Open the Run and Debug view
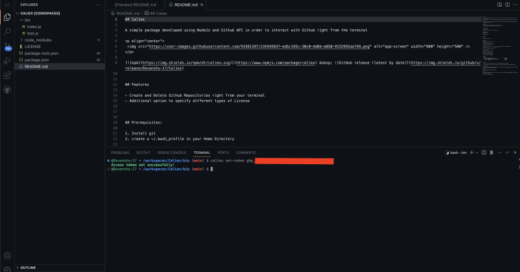The image size is (520, 272). tap(7, 60)
